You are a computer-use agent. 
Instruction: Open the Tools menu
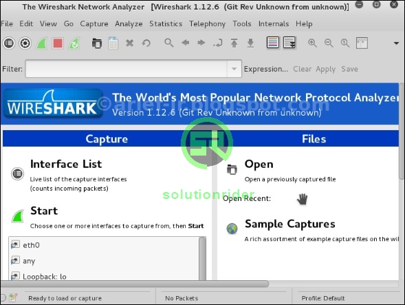[x=242, y=23]
